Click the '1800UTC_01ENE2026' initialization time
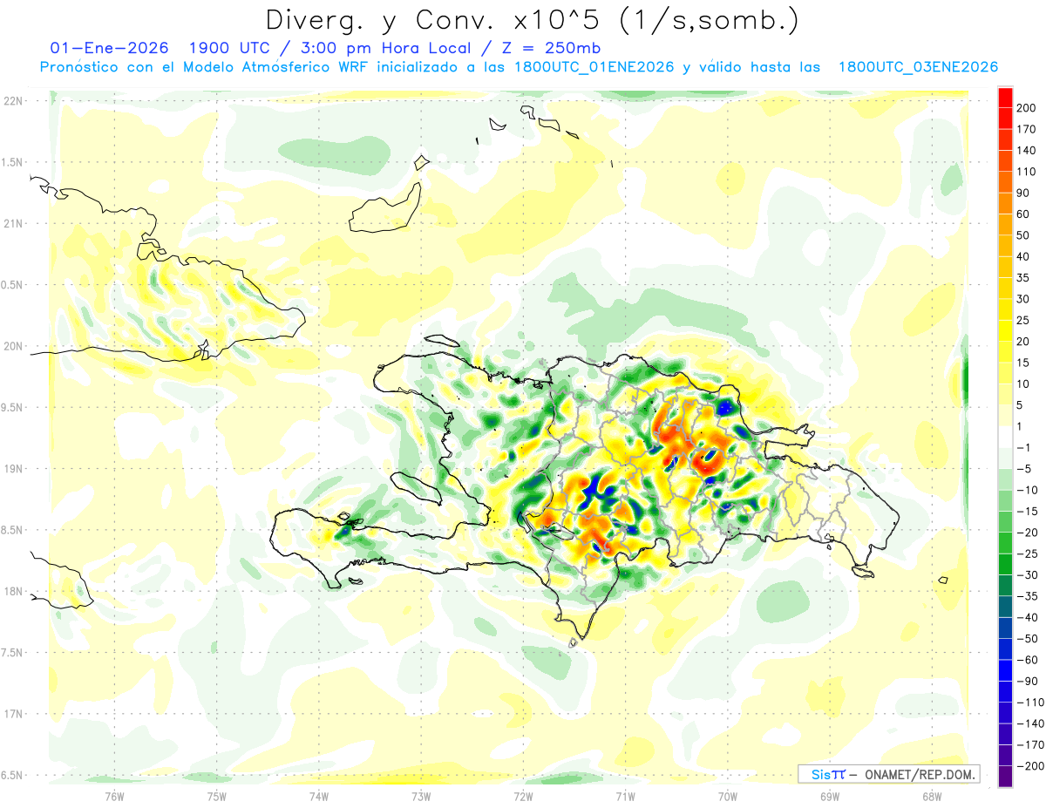Screen dimensions: 1046x808 tap(594, 67)
